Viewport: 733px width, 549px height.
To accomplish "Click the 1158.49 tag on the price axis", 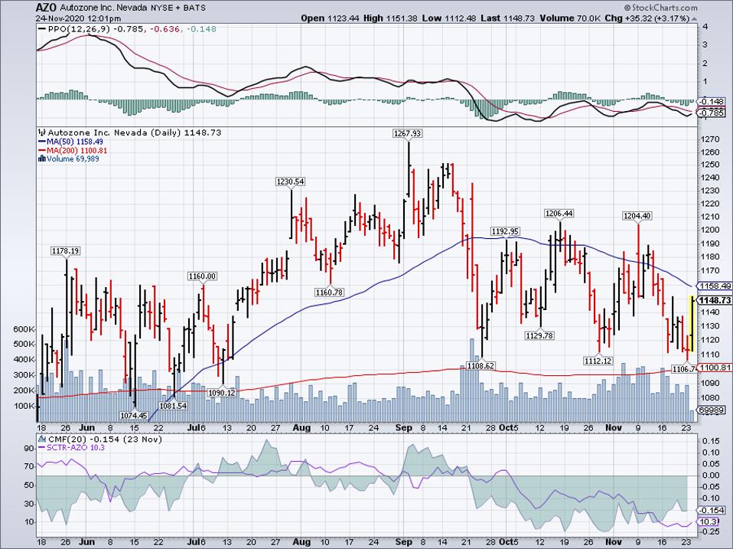I will pos(715,286).
